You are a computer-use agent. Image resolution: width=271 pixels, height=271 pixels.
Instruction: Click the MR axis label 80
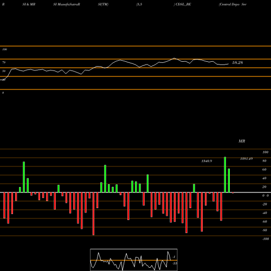pyautogui.click(x=264, y=161)
